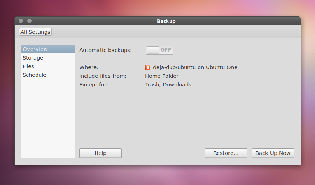The image size is (315, 185).
Task: Go to the Files section
Action: (x=48, y=66)
